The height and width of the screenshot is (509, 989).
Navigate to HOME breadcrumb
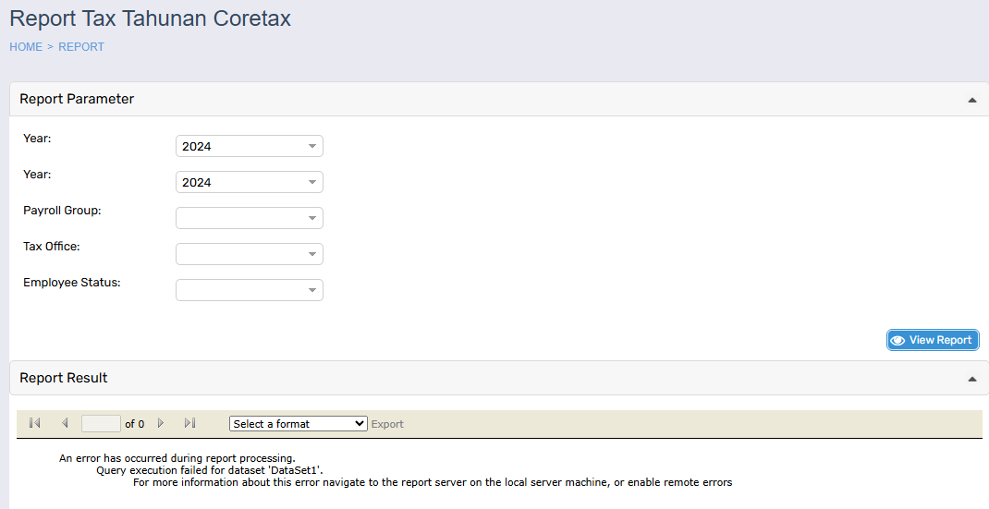click(26, 47)
